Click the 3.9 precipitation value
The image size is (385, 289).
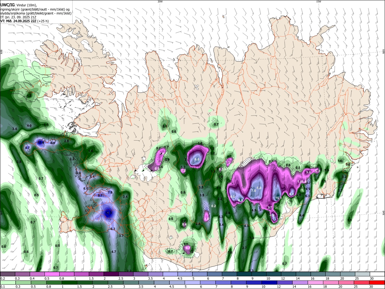pyautogui.click(x=202, y=195)
